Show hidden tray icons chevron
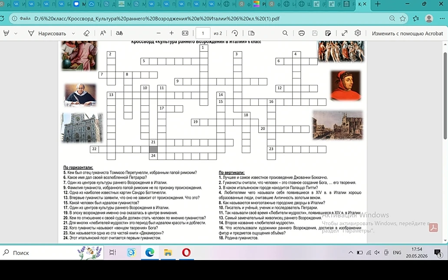The image size is (448, 280). [351, 253]
